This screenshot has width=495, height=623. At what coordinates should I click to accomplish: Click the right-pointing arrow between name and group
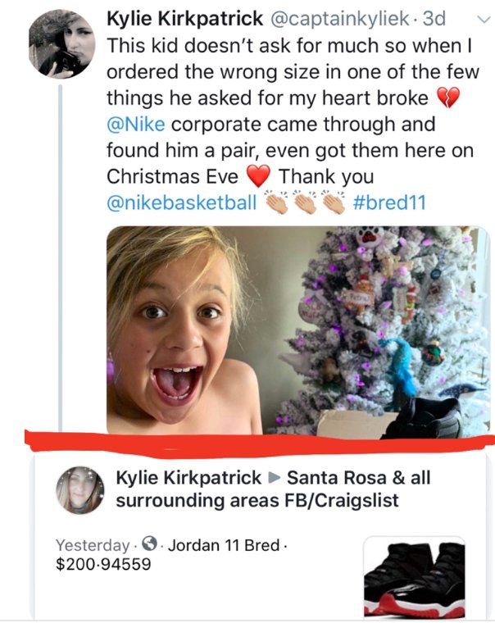[x=274, y=478]
